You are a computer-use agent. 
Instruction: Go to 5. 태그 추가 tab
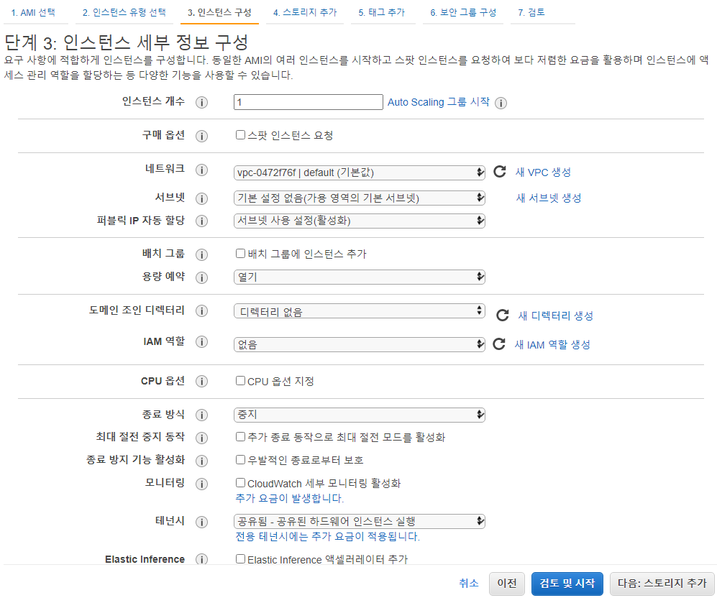[382, 12]
